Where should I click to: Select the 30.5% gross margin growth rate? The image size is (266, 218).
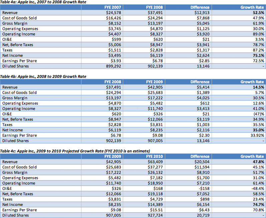click(x=259, y=98)
